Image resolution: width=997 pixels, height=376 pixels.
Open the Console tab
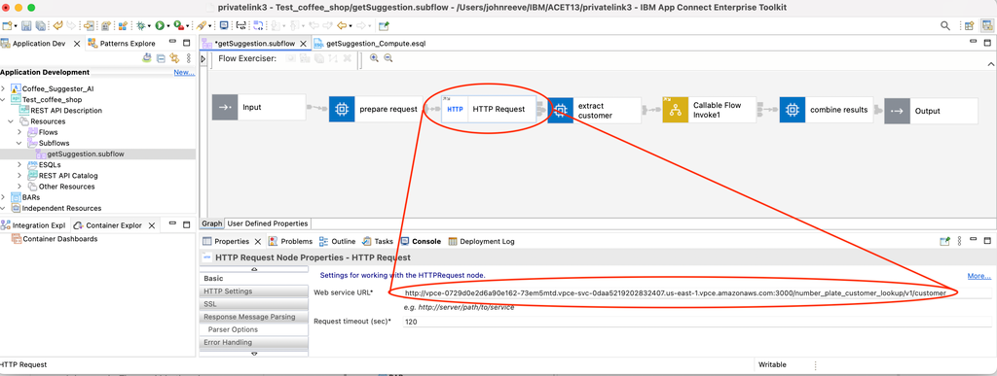point(421,241)
